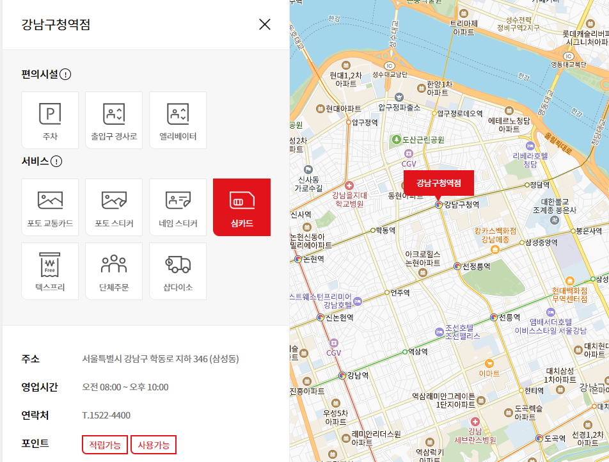Screen dimensions: 609x462
Task: Close the 강남구청역점 detail panel
Action: click(265, 24)
